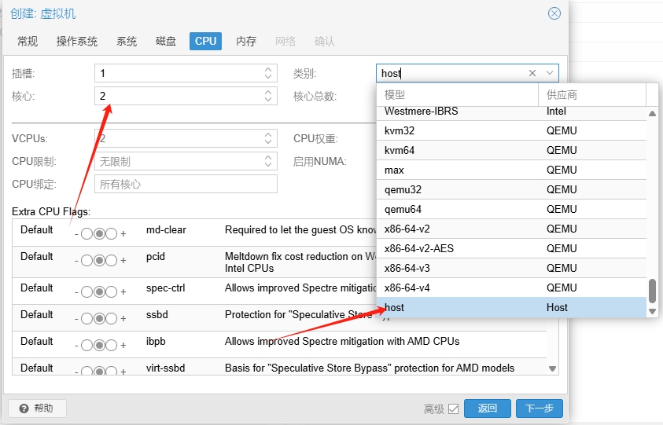
Task: Click the back button
Action: [487, 409]
